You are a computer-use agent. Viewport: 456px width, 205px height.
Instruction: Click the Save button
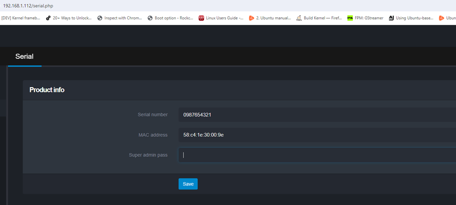click(188, 184)
